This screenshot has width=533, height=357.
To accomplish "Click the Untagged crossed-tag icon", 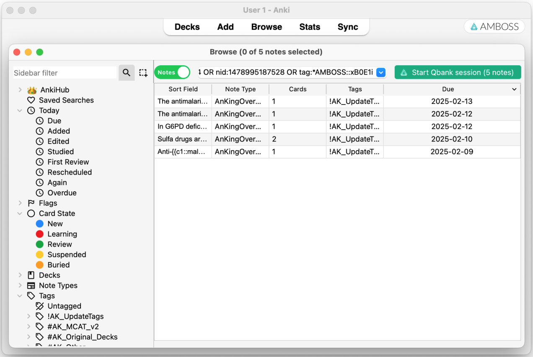I will click(x=40, y=306).
